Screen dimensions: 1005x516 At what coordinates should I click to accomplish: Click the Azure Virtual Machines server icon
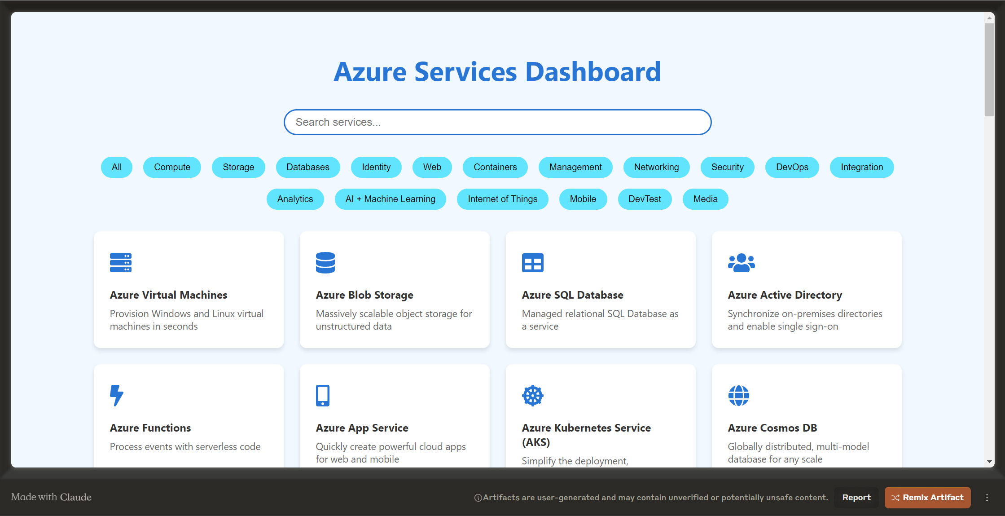[x=121, y=263]
